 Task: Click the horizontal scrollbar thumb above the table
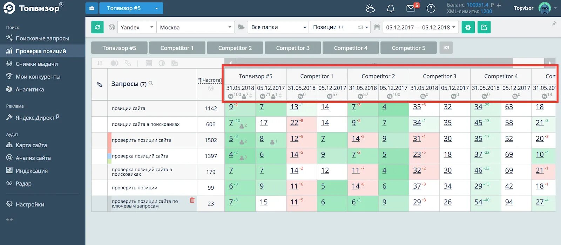click(374, 63)
